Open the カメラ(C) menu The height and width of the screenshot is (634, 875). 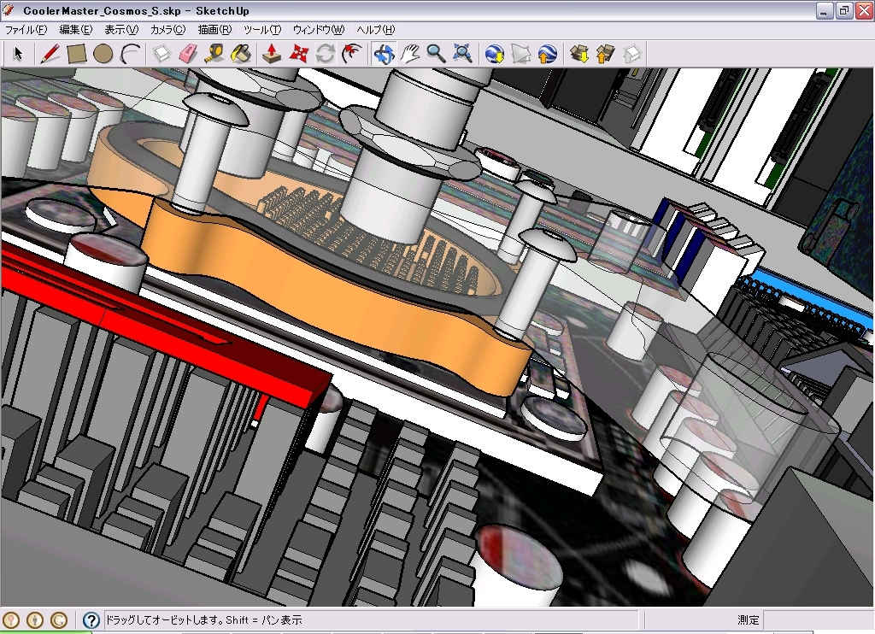[167, 29]
